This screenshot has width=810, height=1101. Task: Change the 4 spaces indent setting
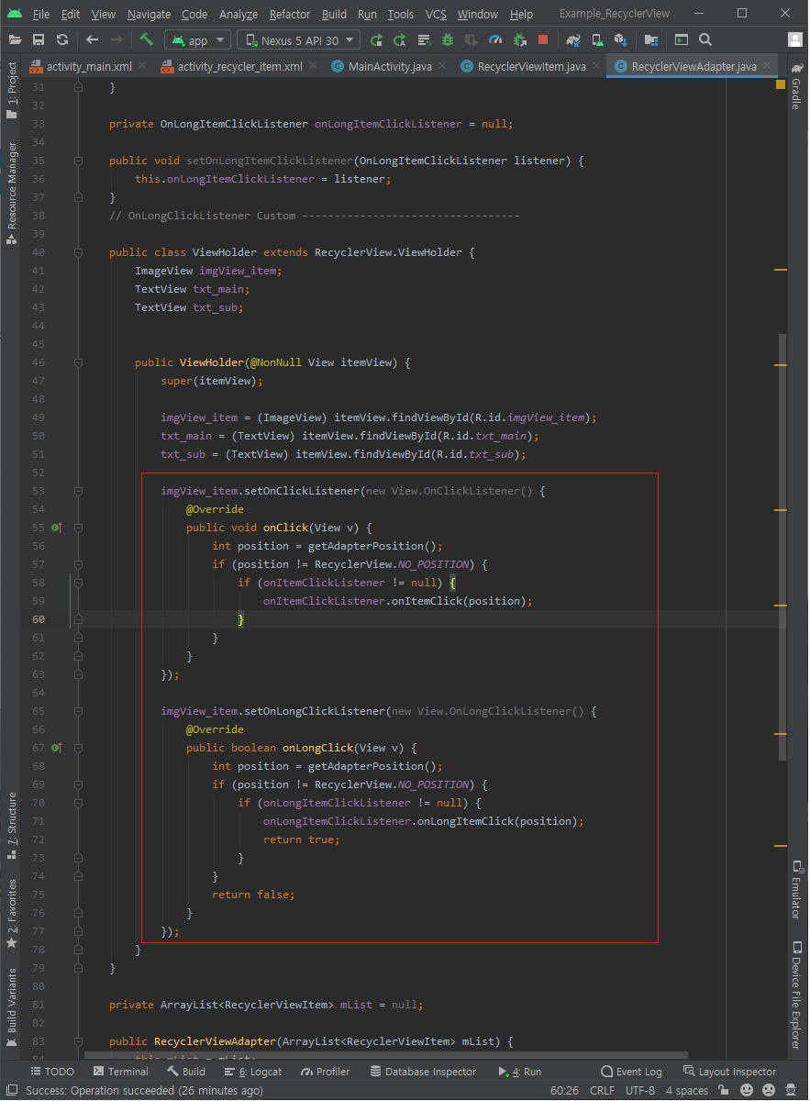point(687,1091)
